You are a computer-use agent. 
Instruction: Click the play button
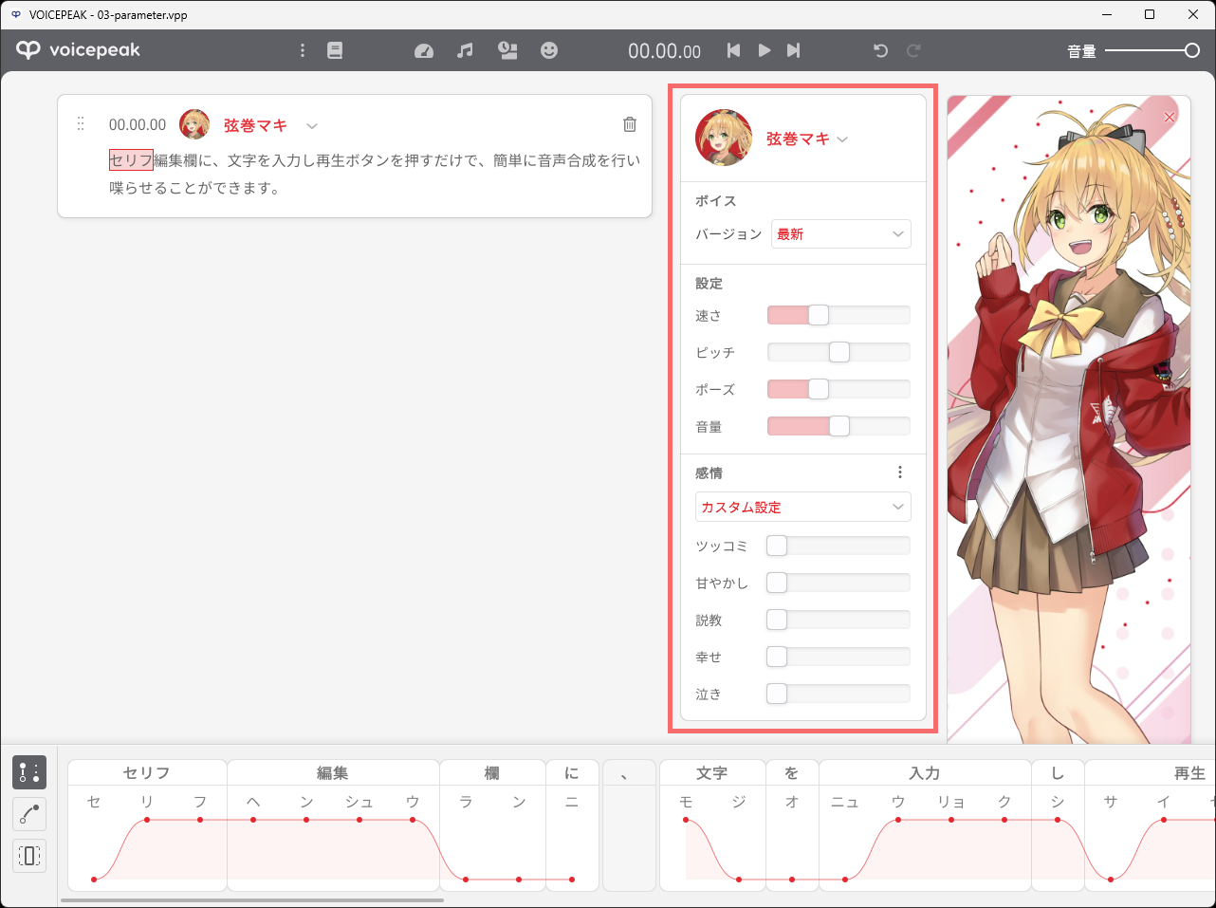[765, 50]
